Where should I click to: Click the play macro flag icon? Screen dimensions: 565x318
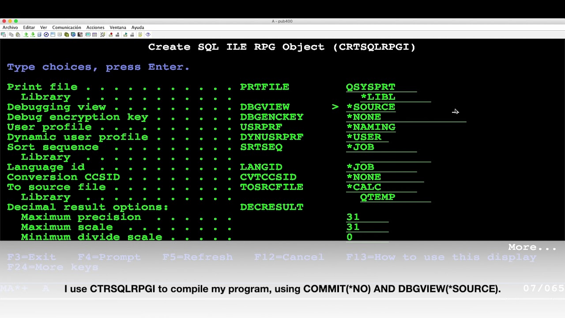click(125, 34)
